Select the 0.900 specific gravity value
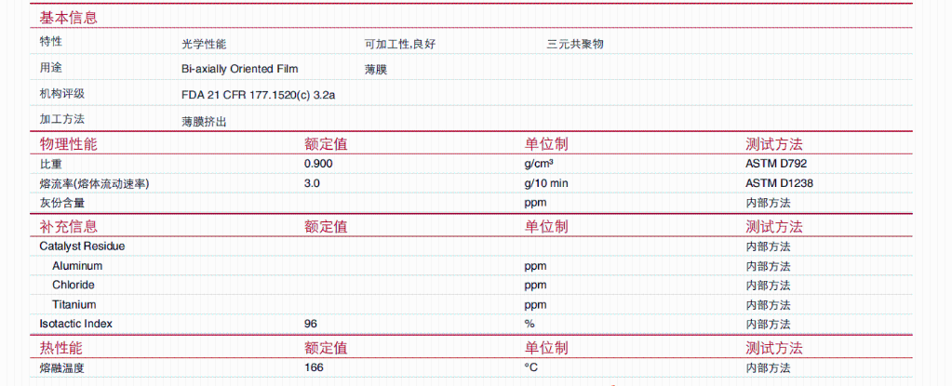The width and height of the screenshot is (952, 386). [x=318, y=164]
